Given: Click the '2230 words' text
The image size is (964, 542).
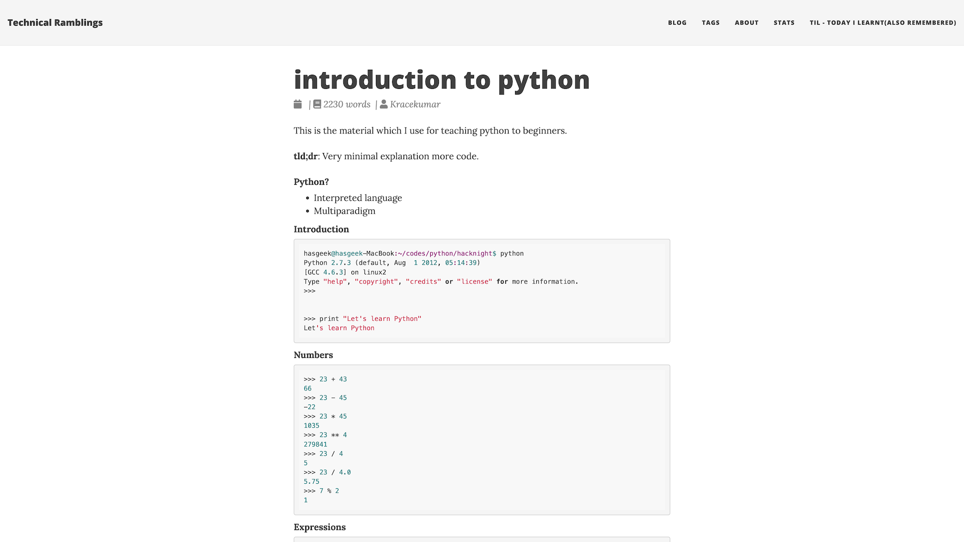Looking at the screenshot, I should tap(347, 104).
